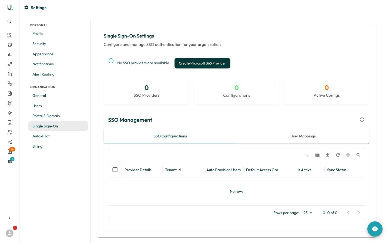Click the U. logo in sidebar
389x243 pixels.
pyautogui.click(x=10, y=8)
